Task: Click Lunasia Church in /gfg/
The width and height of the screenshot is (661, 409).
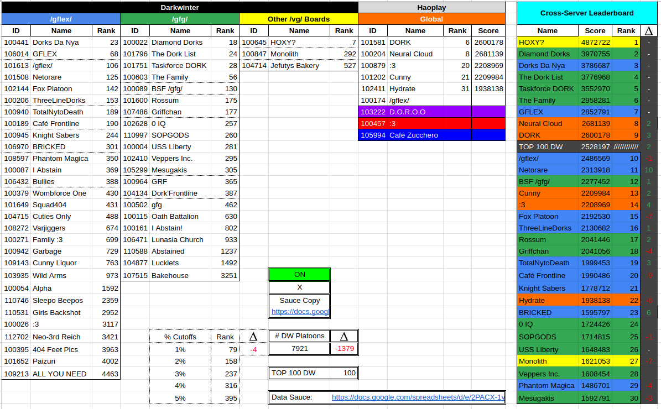Action: pos(180,240)
